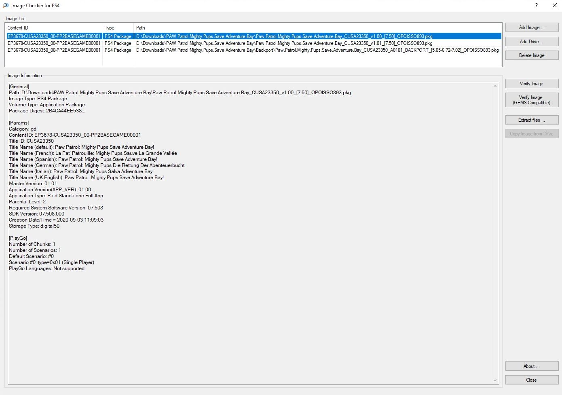Click the scroll down arrow in Image Information
This screenshot has height=395, width=562.
point(495,380)
